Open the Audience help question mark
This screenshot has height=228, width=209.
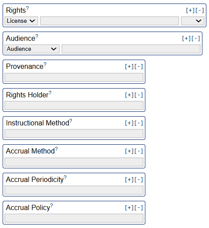coord(37,36)
